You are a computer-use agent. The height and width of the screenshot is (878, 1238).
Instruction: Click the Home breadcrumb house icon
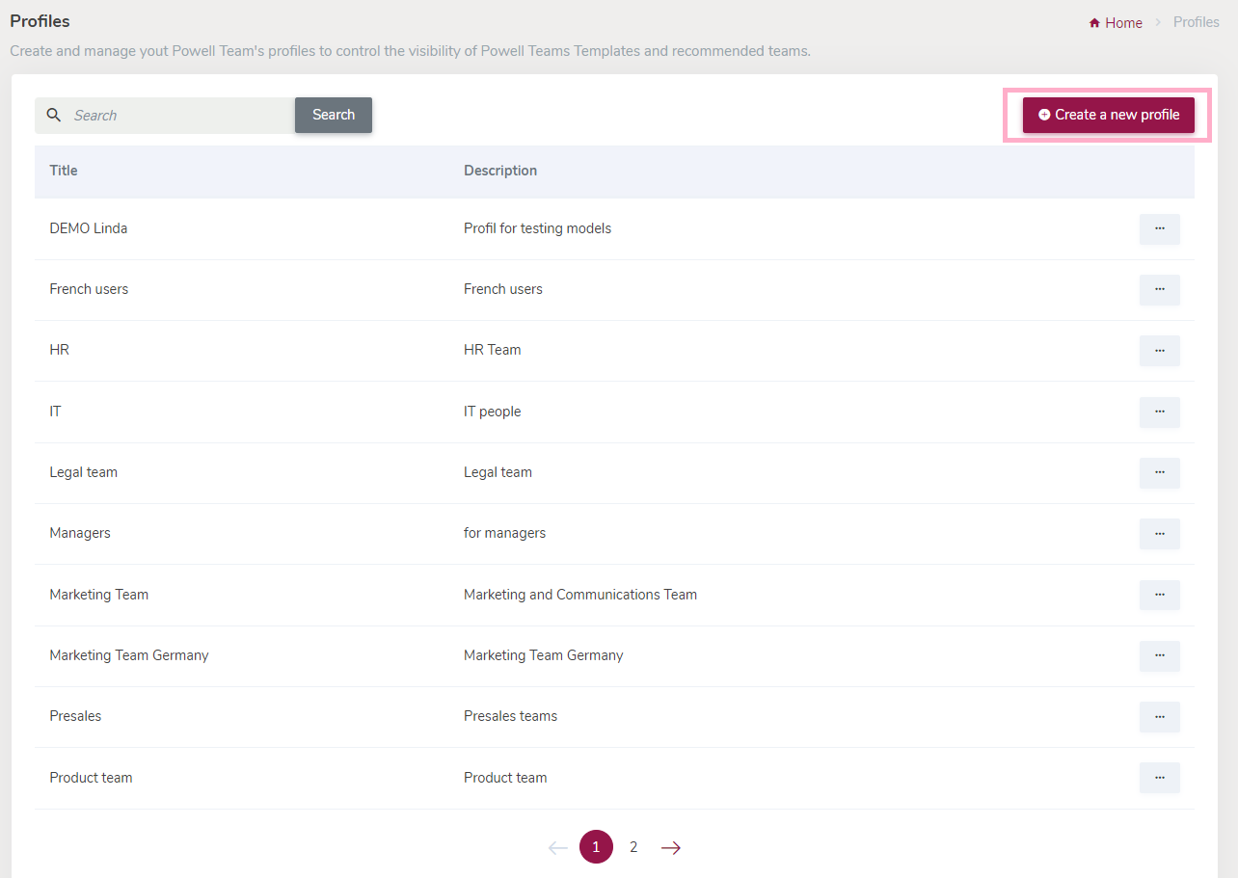pyautogui.click(x=1094, y=23)
